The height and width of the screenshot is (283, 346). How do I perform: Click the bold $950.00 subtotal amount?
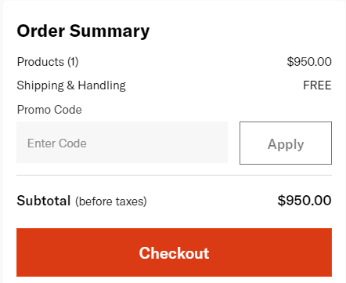click(x=305, y=201)
